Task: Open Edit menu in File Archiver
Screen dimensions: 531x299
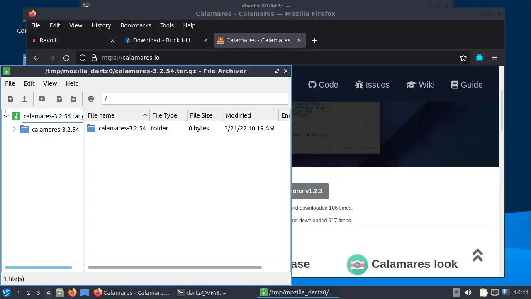Action: pyautogui.click(x=29, y=83)
